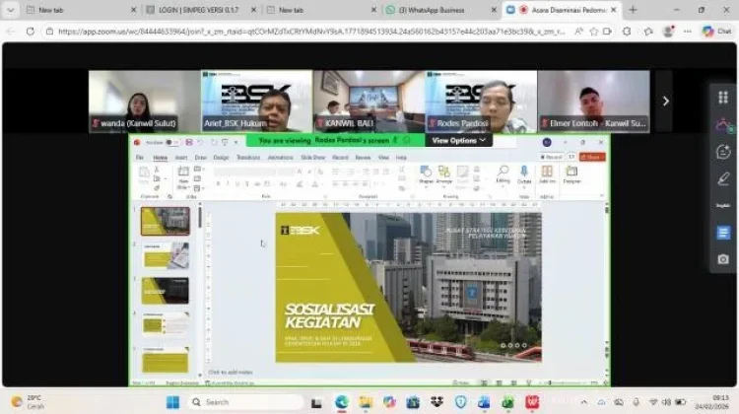Open the Edge settings three-dot menu
The width and height of the screenshot is (739, 414).
click(688, 32)
